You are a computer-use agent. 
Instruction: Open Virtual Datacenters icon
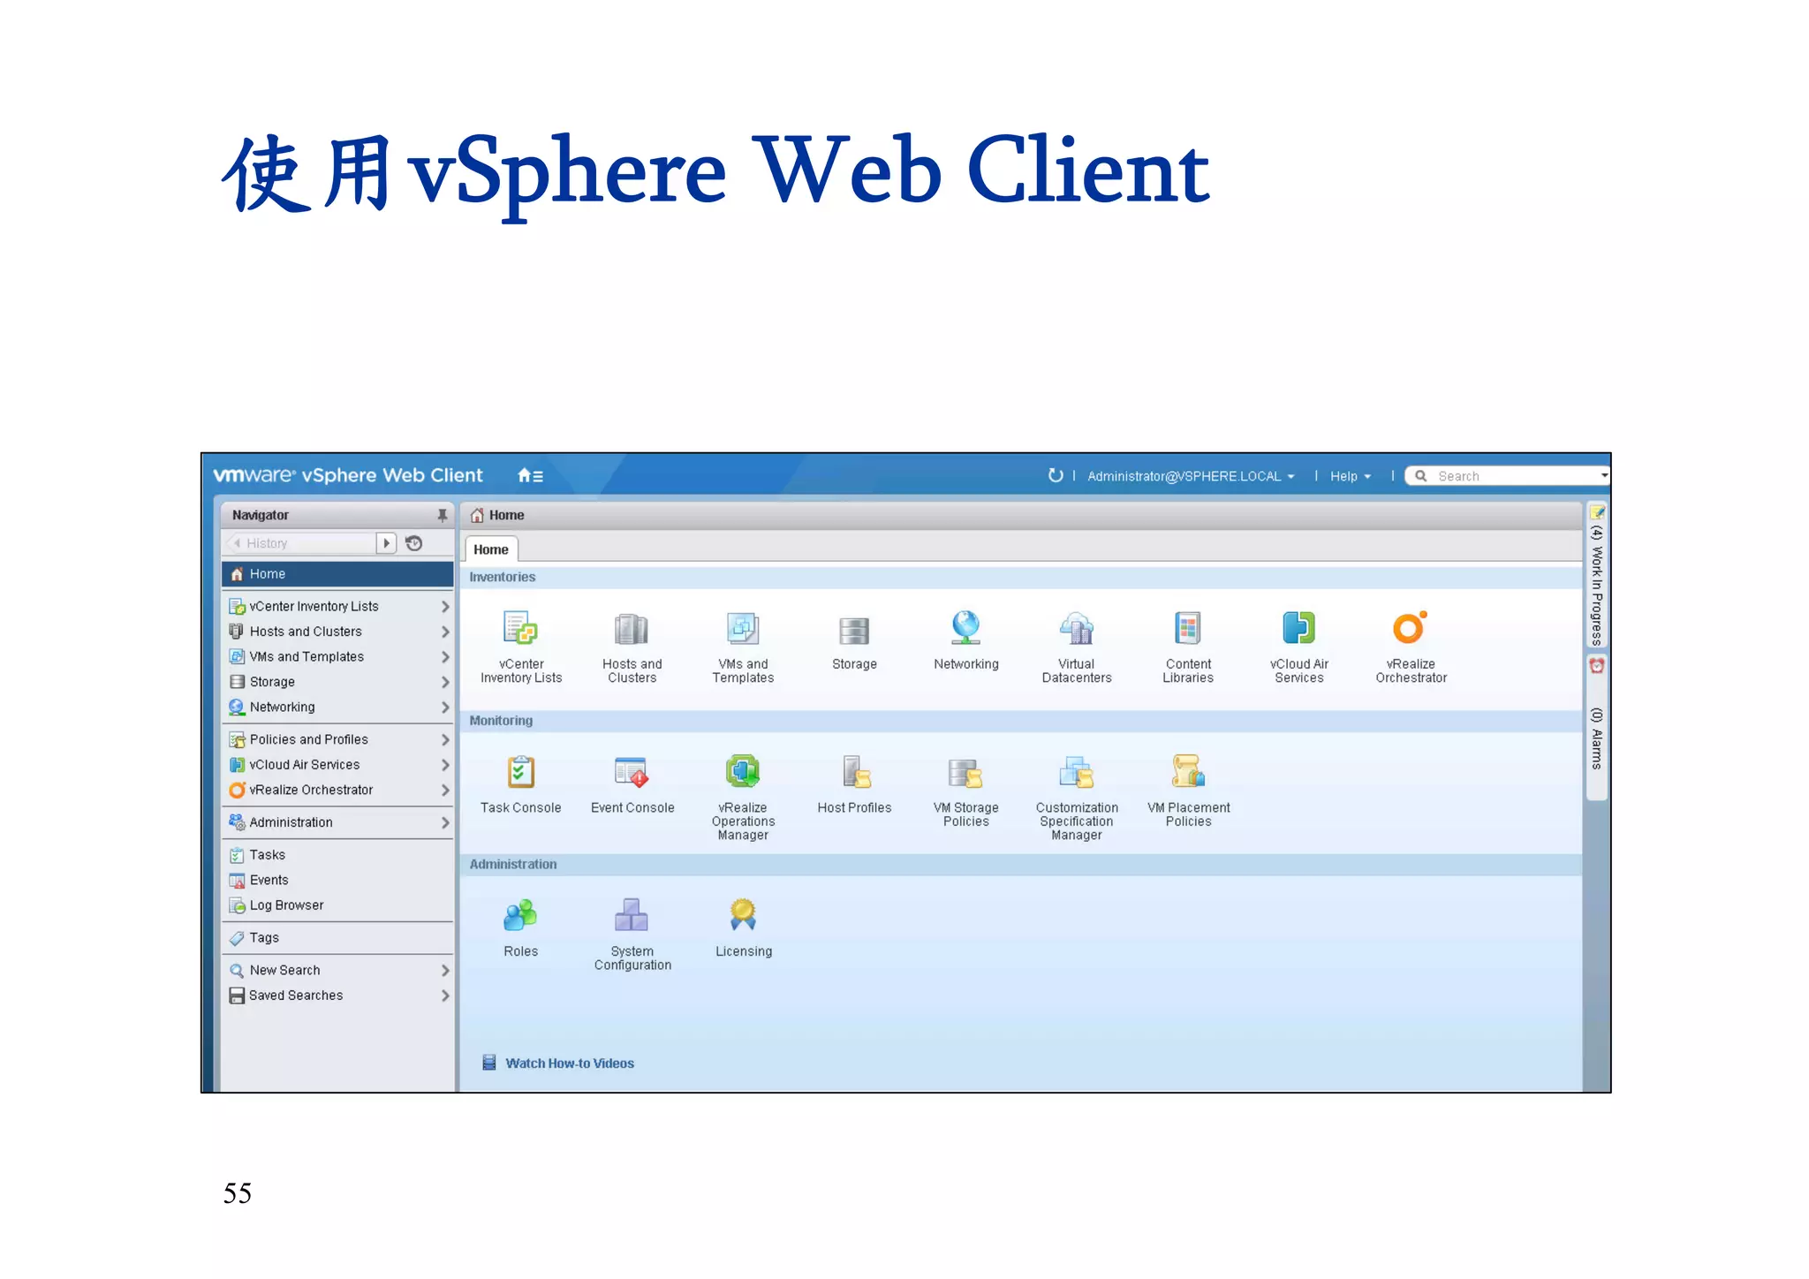[x=1077, y=629]
